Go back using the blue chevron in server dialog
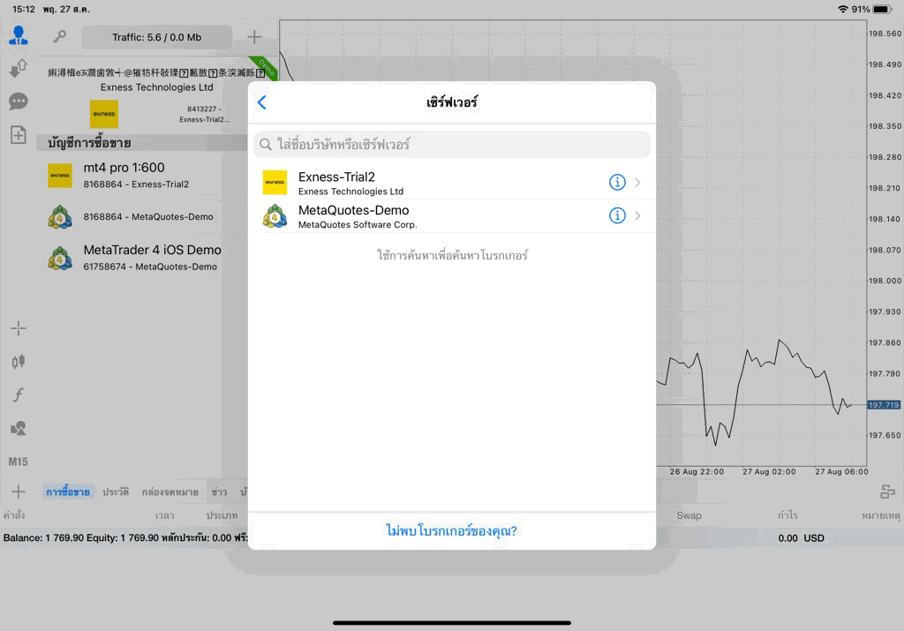 (261, 102)
